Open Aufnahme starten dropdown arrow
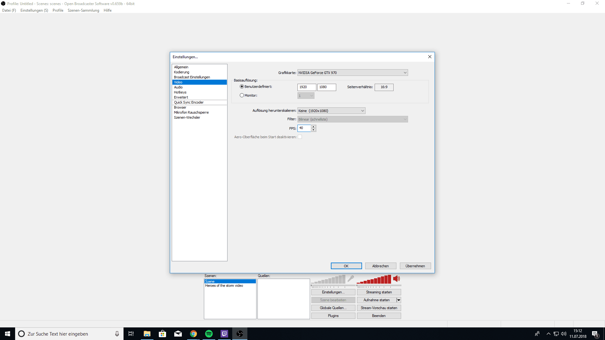The image size is (605, 340). (399, 300)
